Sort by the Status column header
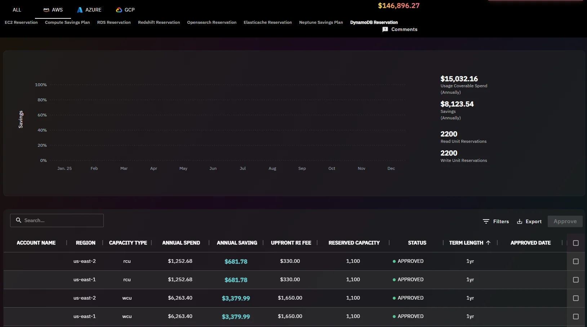The width and height of the screenshot is (587, 327). [x=417, y=243]
